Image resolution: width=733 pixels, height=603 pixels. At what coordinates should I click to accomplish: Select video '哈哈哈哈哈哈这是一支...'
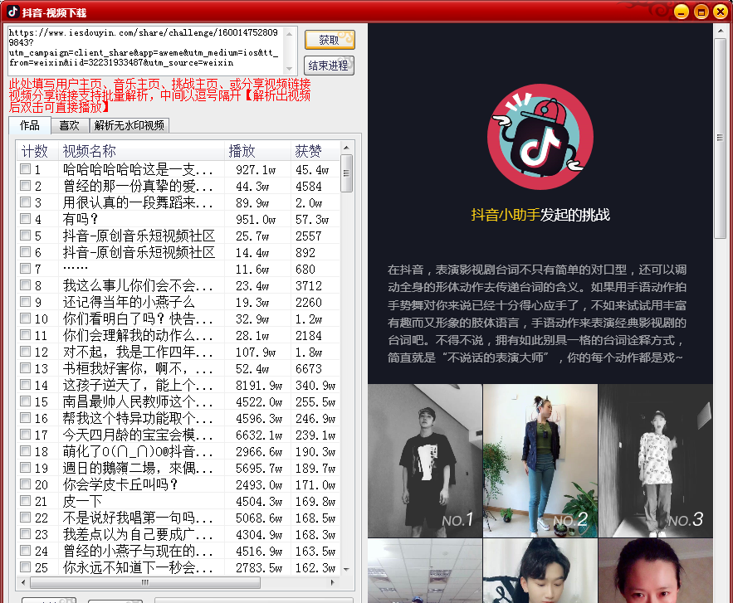click(138, 169)
